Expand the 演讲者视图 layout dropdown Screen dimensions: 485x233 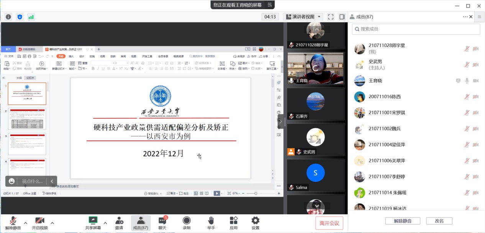tap(303, 17)
